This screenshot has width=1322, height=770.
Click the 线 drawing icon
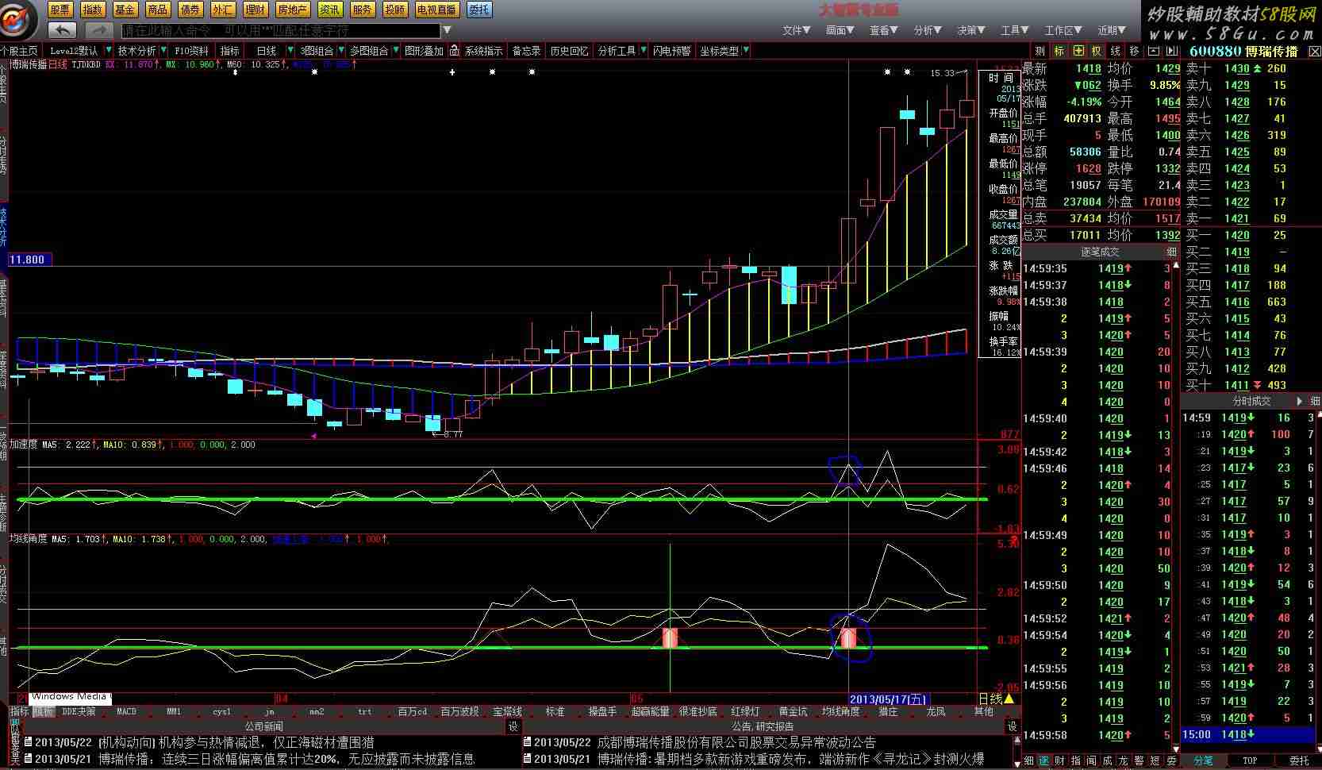click(1116, 51)
